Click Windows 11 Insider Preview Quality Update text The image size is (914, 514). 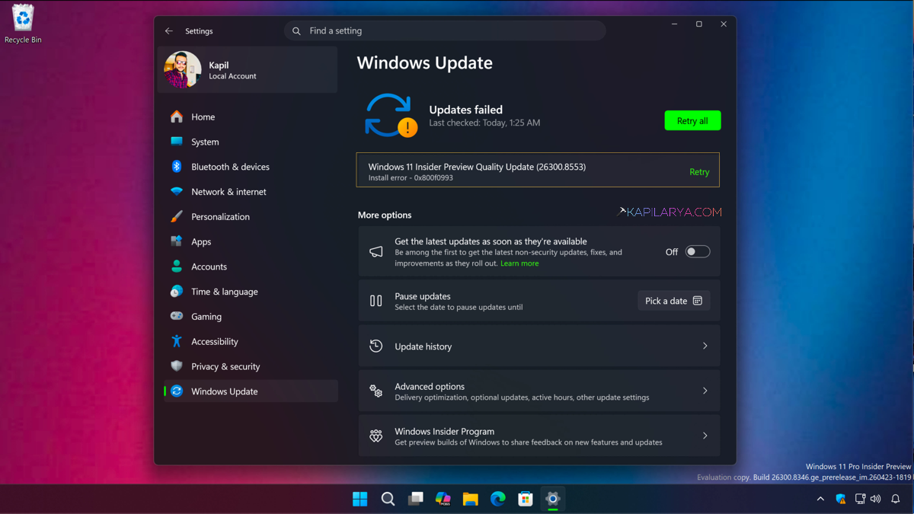477,167
